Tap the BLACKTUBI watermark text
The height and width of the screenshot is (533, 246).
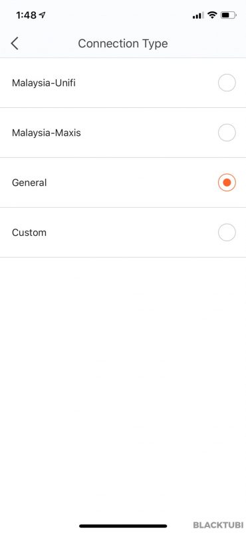pos(218,525)
